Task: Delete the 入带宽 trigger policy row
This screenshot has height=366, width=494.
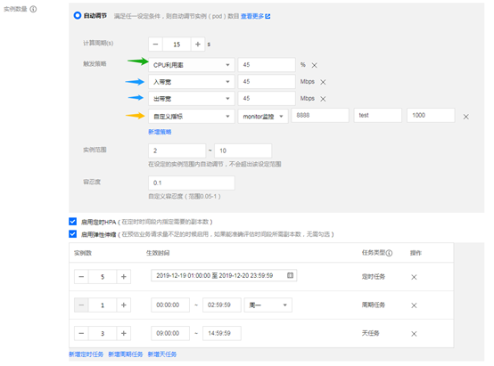Action: click(323, 82)
